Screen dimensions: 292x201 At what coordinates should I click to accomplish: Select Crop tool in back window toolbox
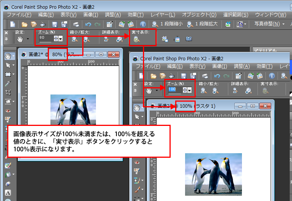(x=8, y=93)
